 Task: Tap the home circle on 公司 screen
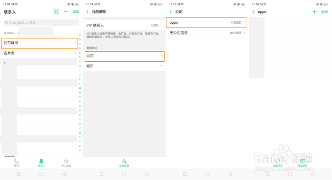[x=207, y=174]
